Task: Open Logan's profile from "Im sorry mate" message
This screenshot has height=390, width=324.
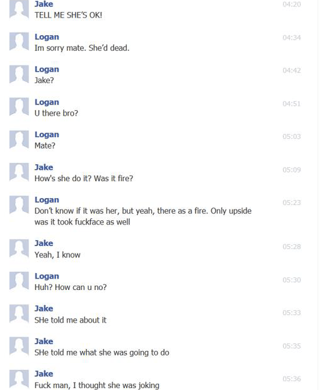Action: click(x=47, y=37)
